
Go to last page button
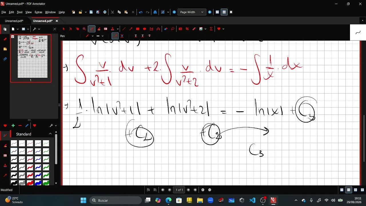(195, 190)
